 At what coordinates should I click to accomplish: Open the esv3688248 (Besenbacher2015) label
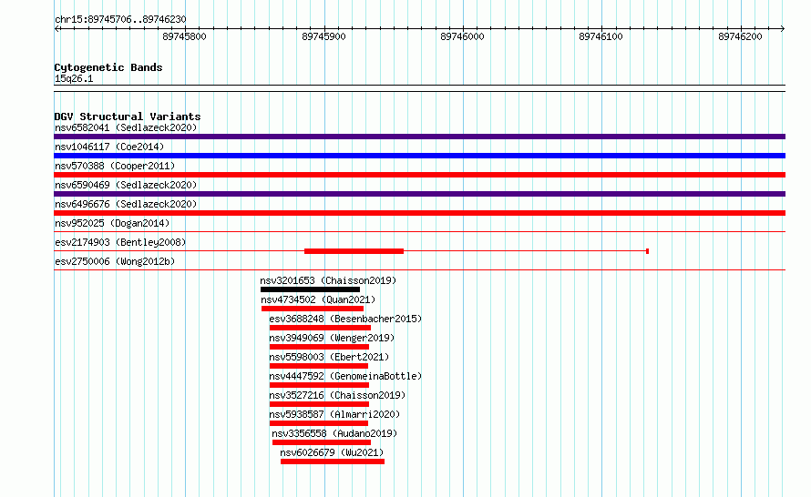click(345, 319)
